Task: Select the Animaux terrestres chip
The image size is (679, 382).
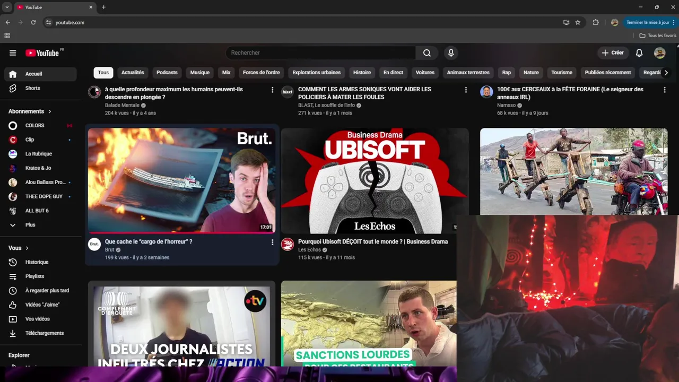Action: click(468, 73)
